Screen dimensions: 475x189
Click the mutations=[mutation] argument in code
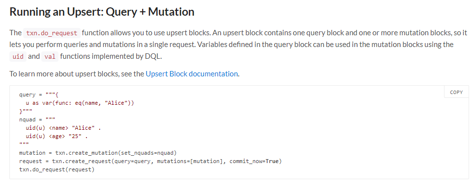tap(190, 161)
